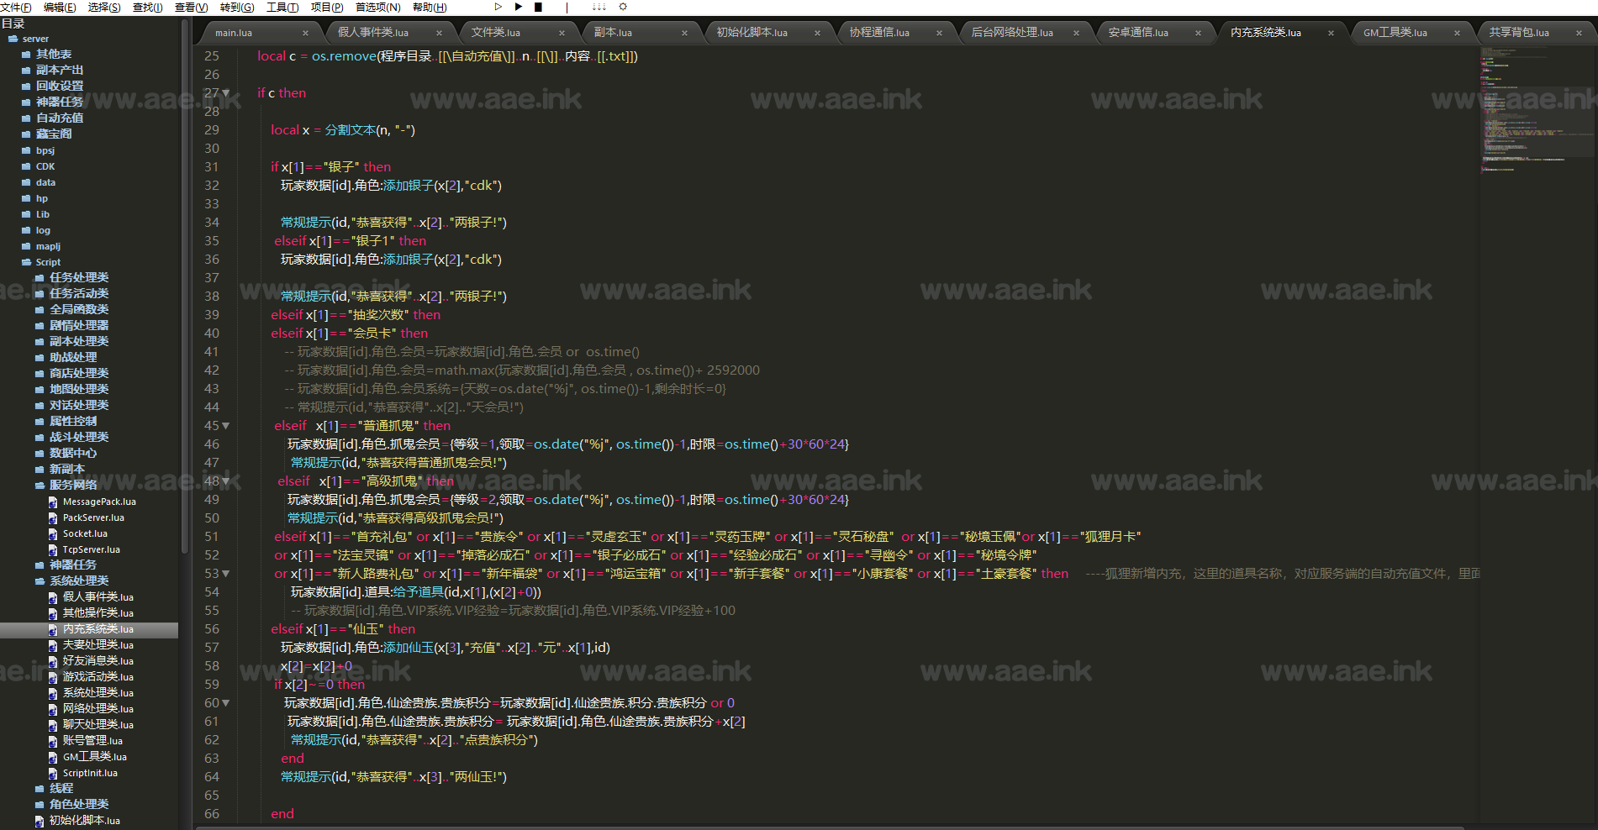Close the 副本.lua tab
1598x830 pixels.
pos(684,33)
